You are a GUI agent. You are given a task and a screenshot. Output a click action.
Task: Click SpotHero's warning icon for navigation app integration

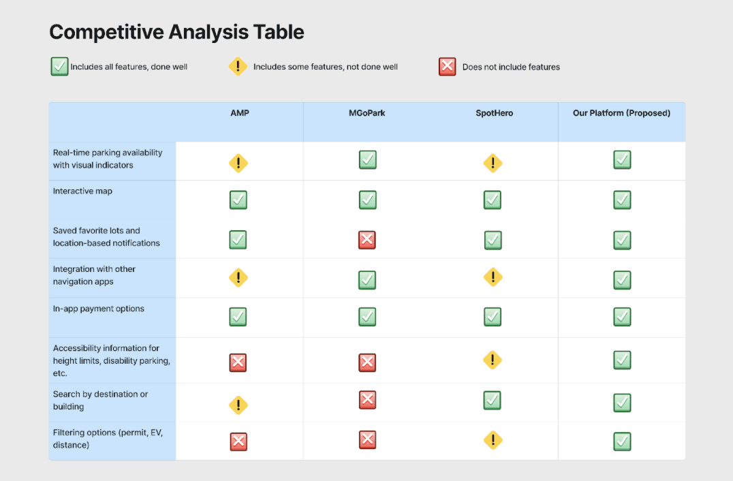(493, 277)
